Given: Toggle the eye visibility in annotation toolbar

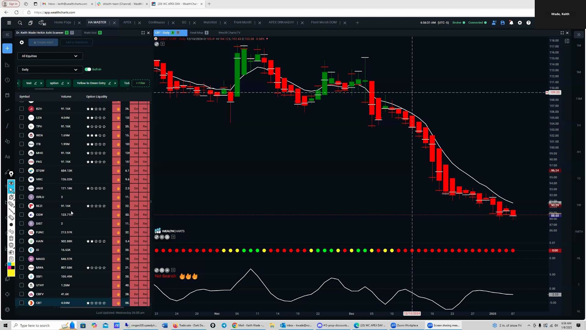Looking at the screenshot, I should click(x=11, y=183).
